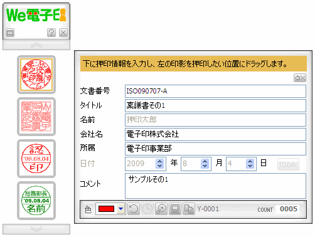Increase the year value 2009
The width and height of the screenshot is (315, 237).
160,161
